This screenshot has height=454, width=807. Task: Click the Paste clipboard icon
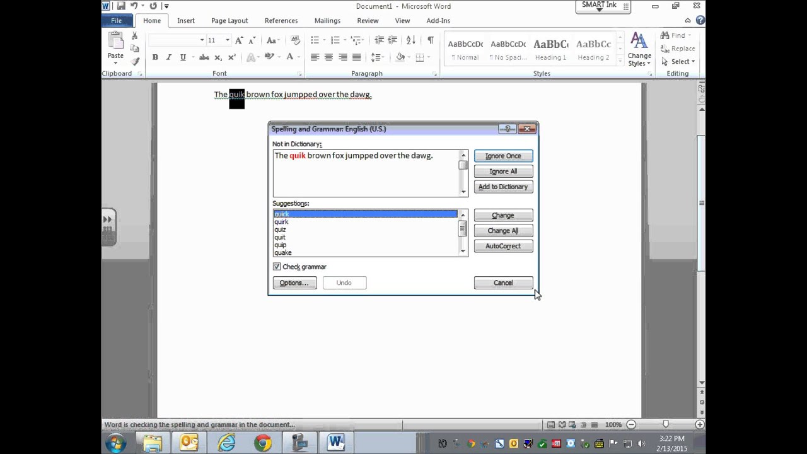tap(115, 41)
